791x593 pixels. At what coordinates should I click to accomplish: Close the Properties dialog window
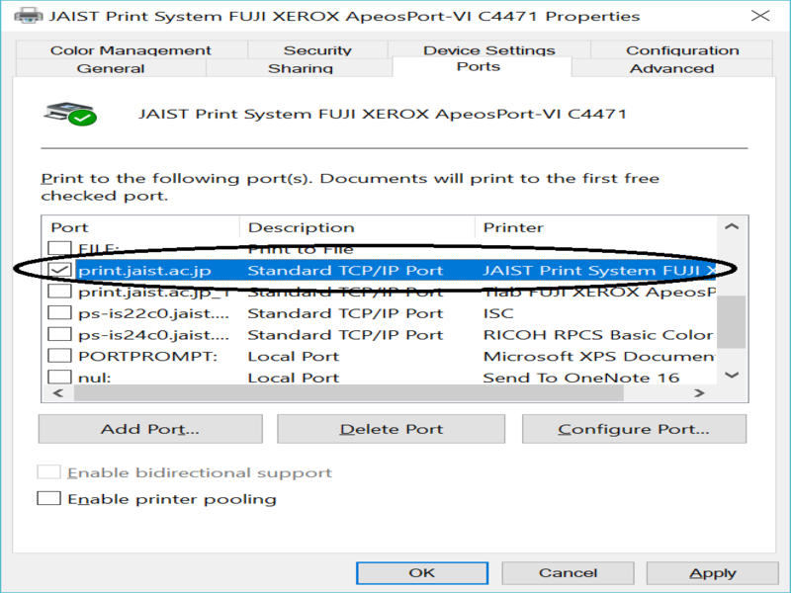point(758,16)
